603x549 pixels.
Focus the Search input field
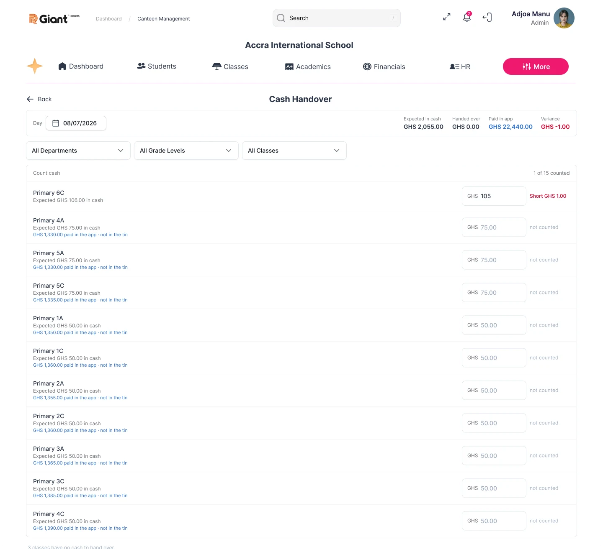[337, 18]
